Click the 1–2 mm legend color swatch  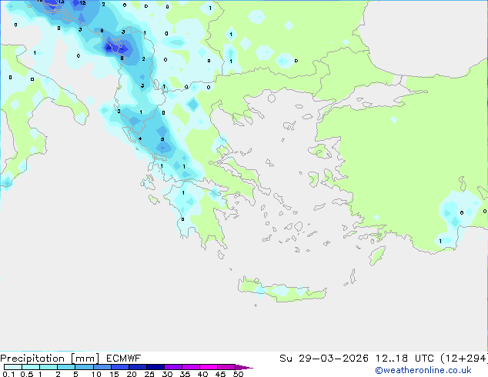pyautogui.click(x=48, y=367)
